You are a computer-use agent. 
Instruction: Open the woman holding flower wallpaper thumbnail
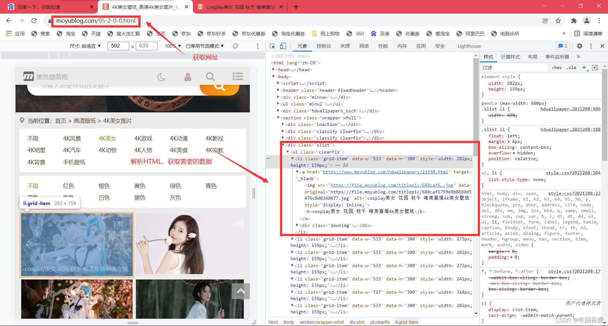190,244
